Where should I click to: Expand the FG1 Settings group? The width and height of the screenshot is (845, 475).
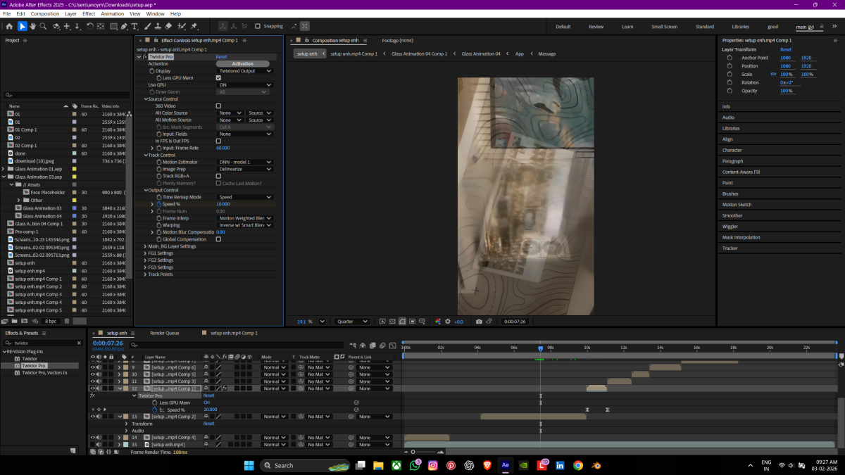pyautogui.click(x=144, y=253)
